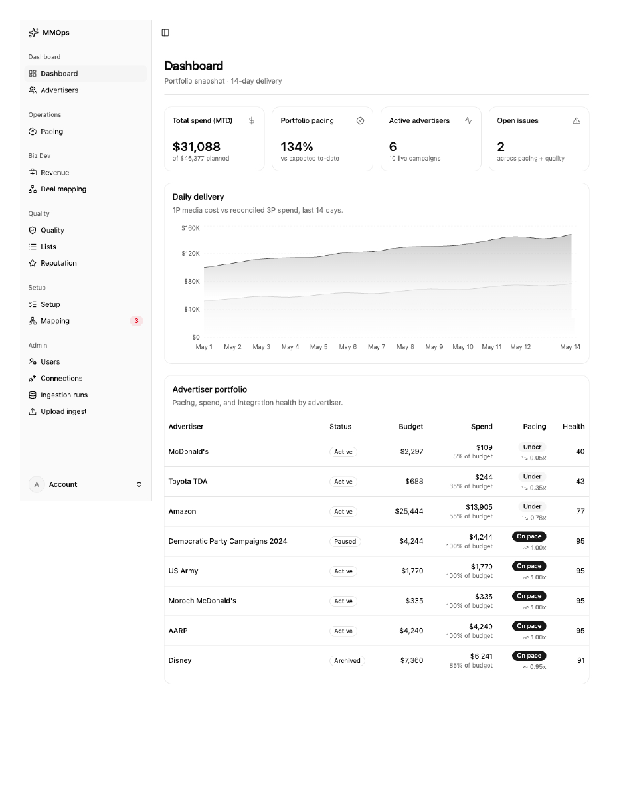Click the Revenue briefcase icon
Viewport: 621px width, 804px height.
coord(33,173)
